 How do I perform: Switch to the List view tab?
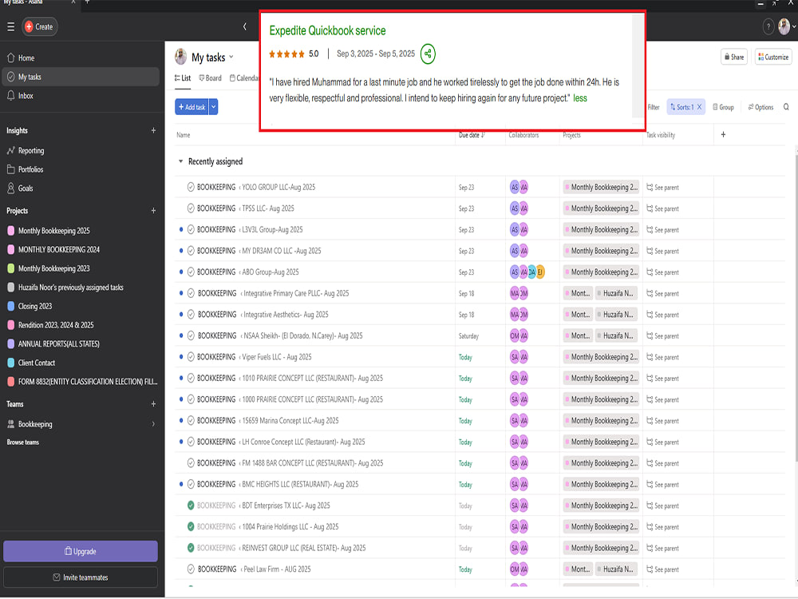point(183,78)
